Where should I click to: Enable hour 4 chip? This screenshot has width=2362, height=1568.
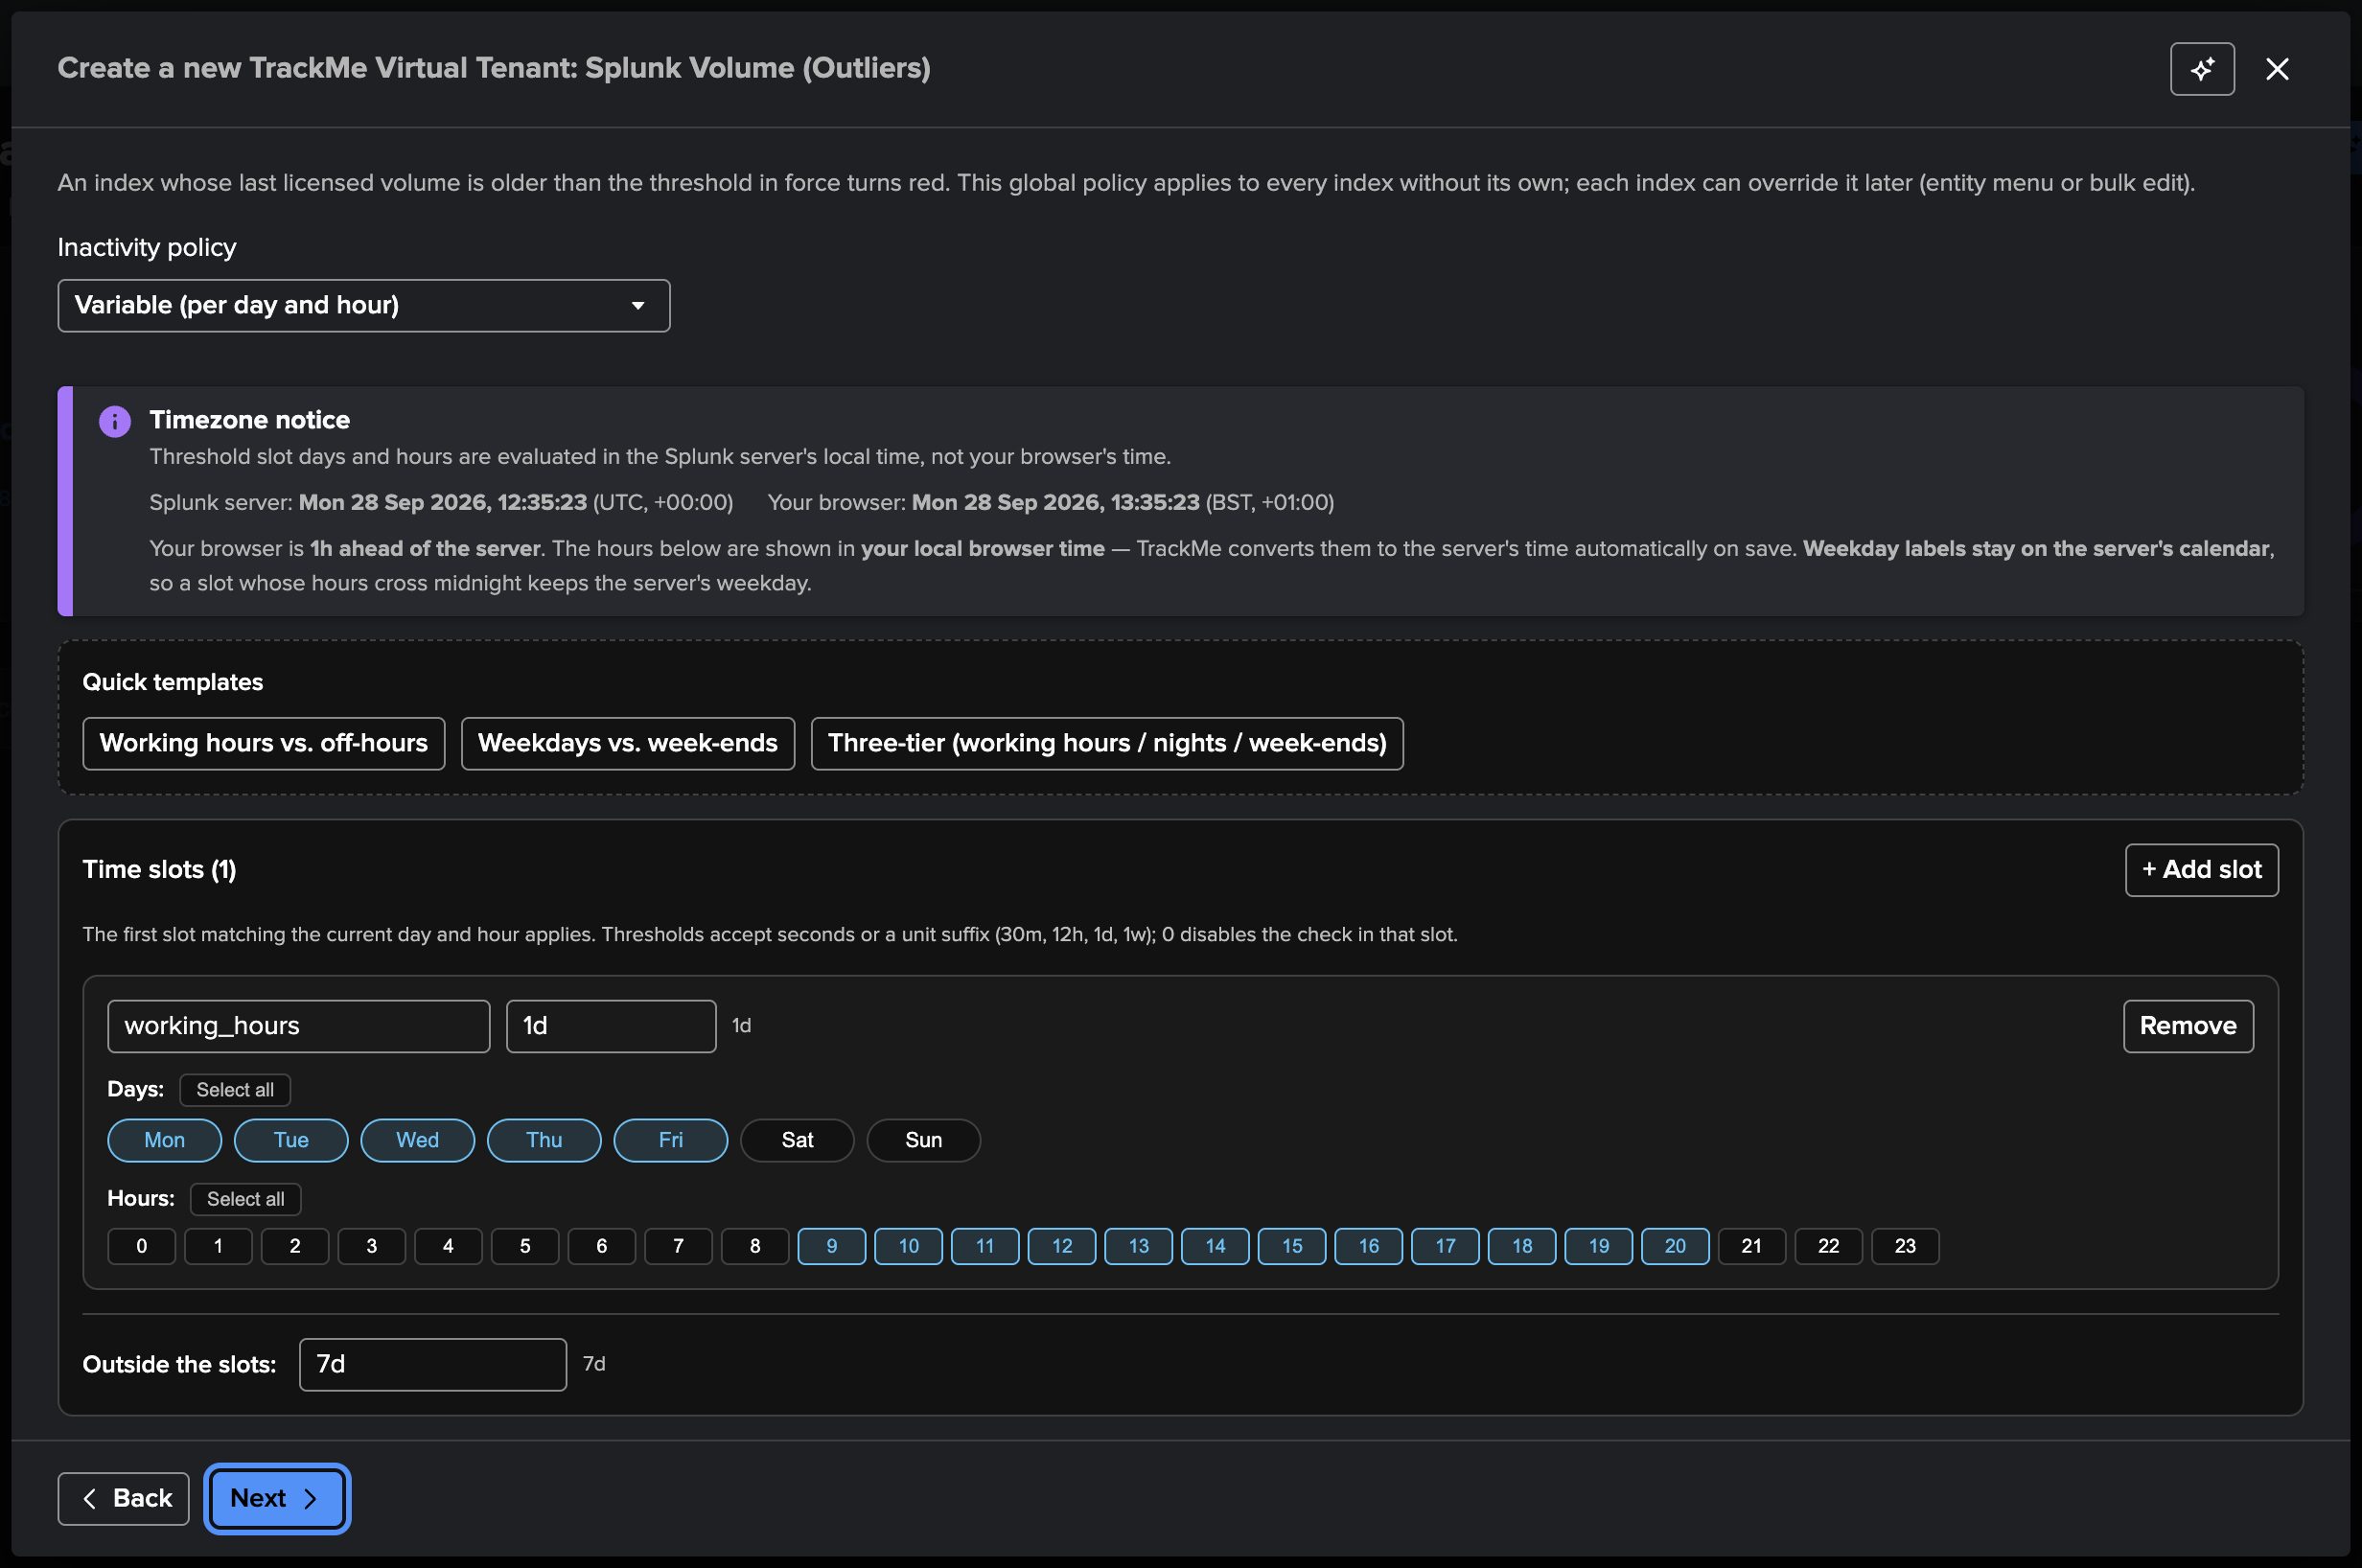448,1246
